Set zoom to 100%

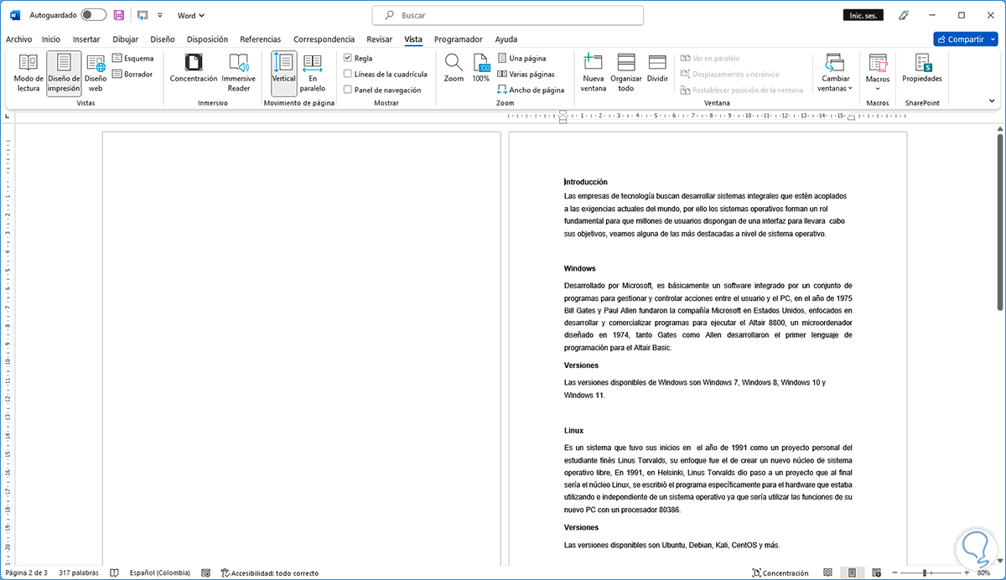click(x=481, y=69)
